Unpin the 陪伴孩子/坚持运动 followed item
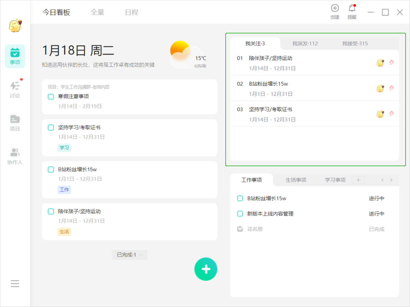The width and height of the screenshot is (410, 307). (391, 62)
